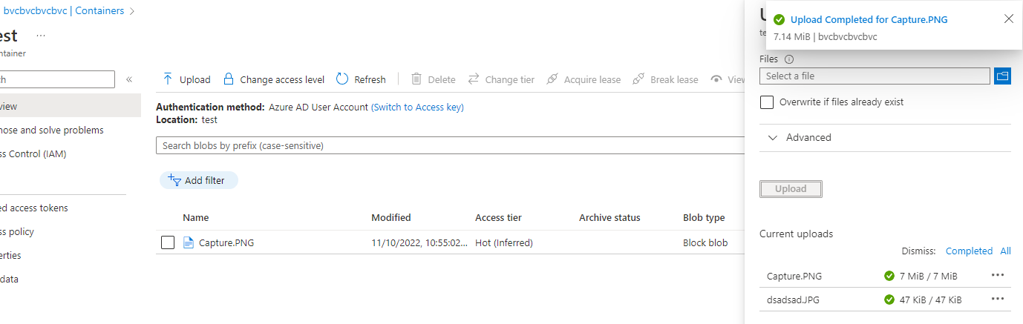Click the bvcbvcbvcbvc | Containers breadcrumb
The height and width of the screenshot is (324, 1023).
(64, 11)
